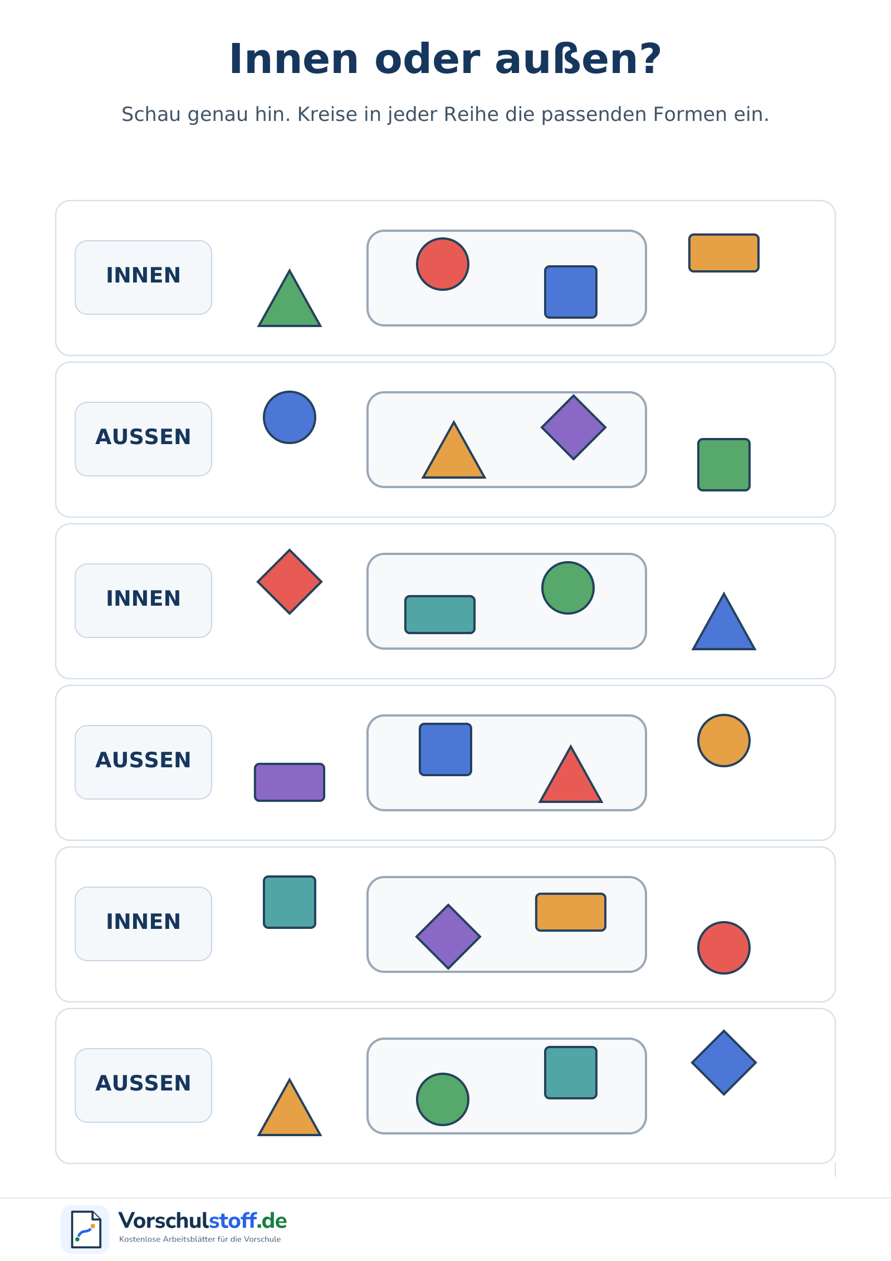Select the blue diamond in the last row
891x1261 pixels.
[x=724, y=1063]
